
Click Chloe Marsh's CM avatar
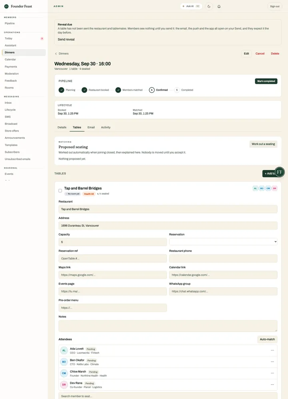click(x=64, y=373)
